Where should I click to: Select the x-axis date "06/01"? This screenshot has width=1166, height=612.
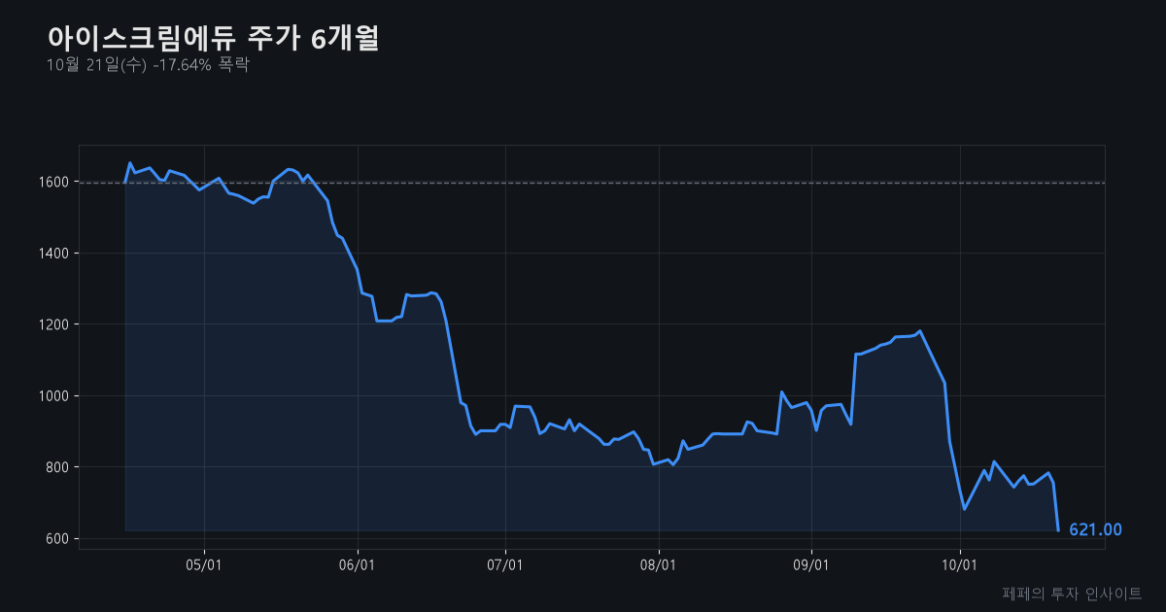pos(358,564)
